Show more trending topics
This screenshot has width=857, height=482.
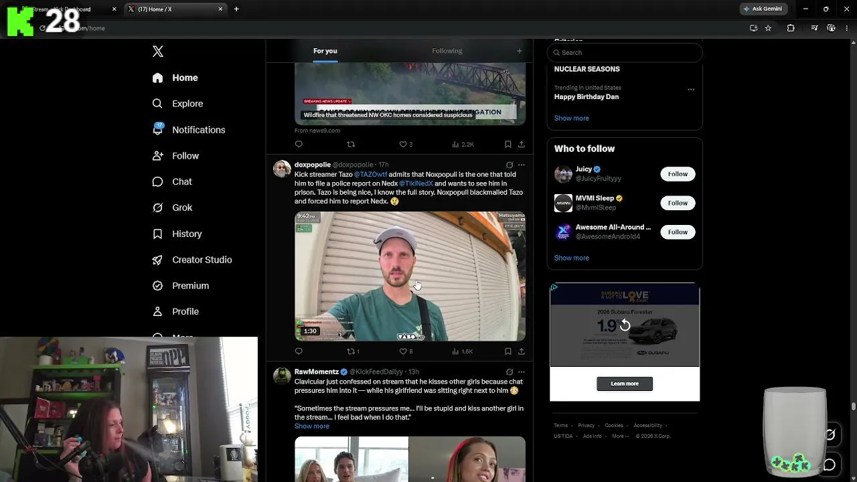(x=572, y=118)
